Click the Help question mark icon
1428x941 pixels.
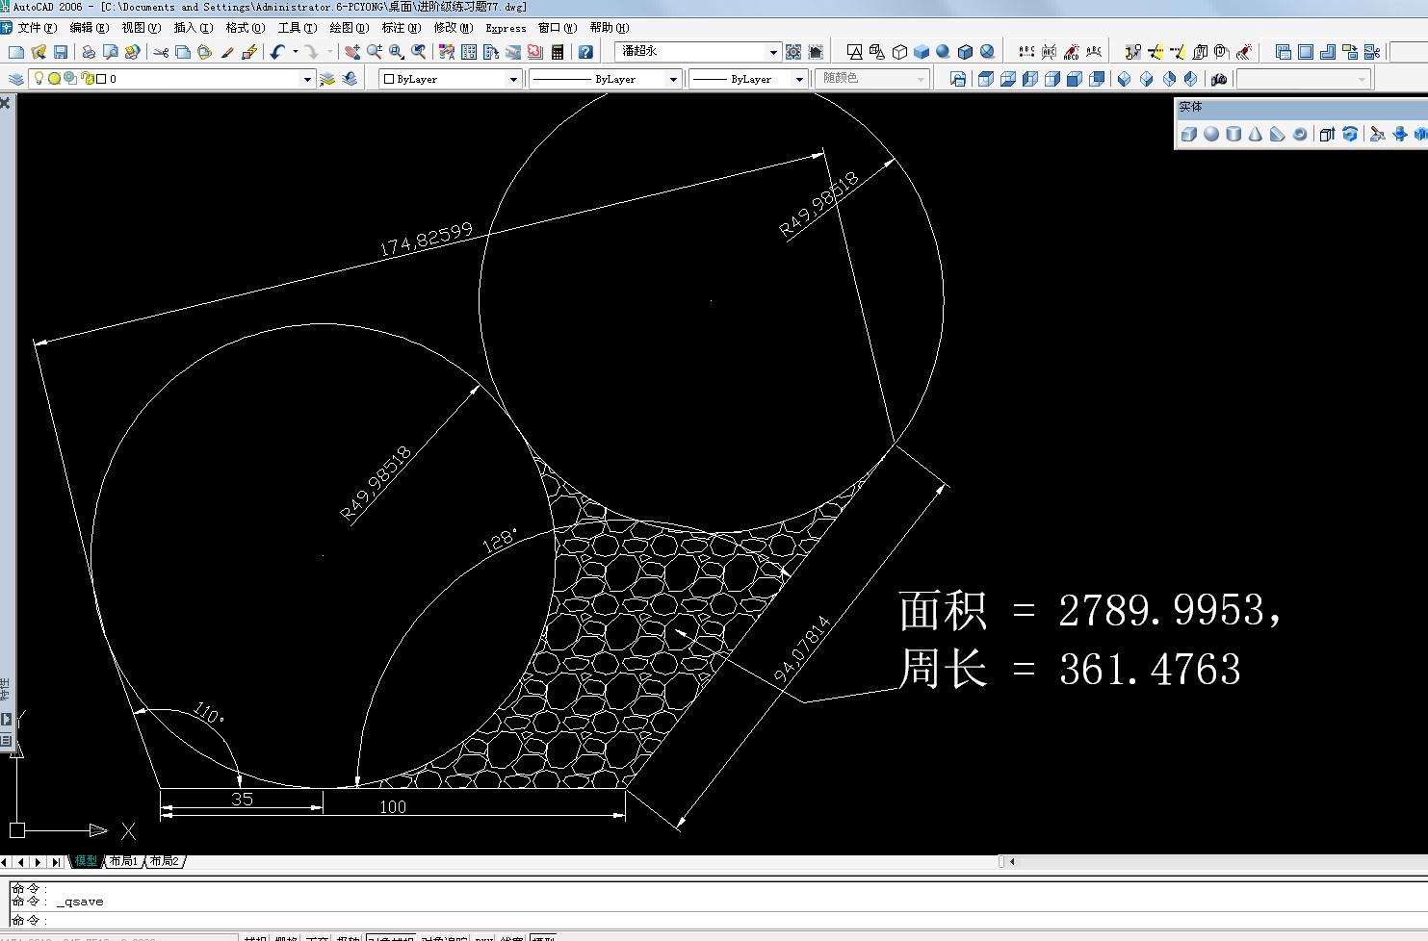[584, 52]
